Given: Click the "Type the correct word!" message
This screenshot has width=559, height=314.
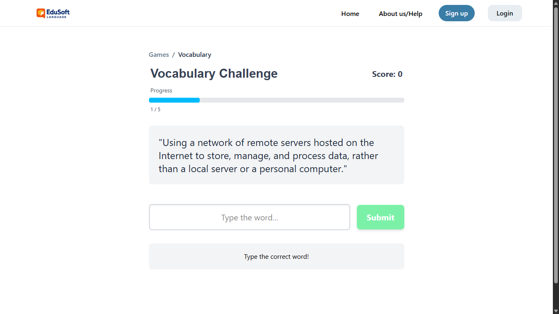Looking at the screenshot, I should [x=276, y=257].
